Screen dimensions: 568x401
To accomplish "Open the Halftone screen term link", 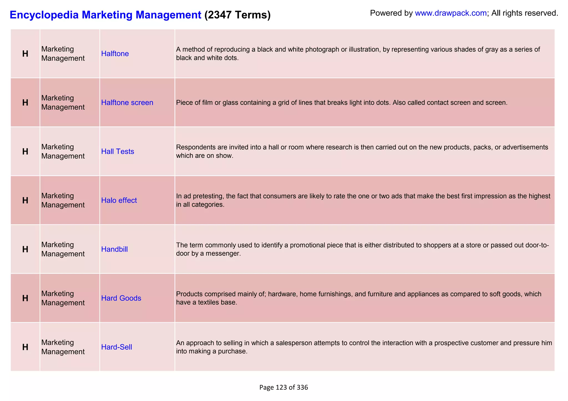I will [127, 103].
